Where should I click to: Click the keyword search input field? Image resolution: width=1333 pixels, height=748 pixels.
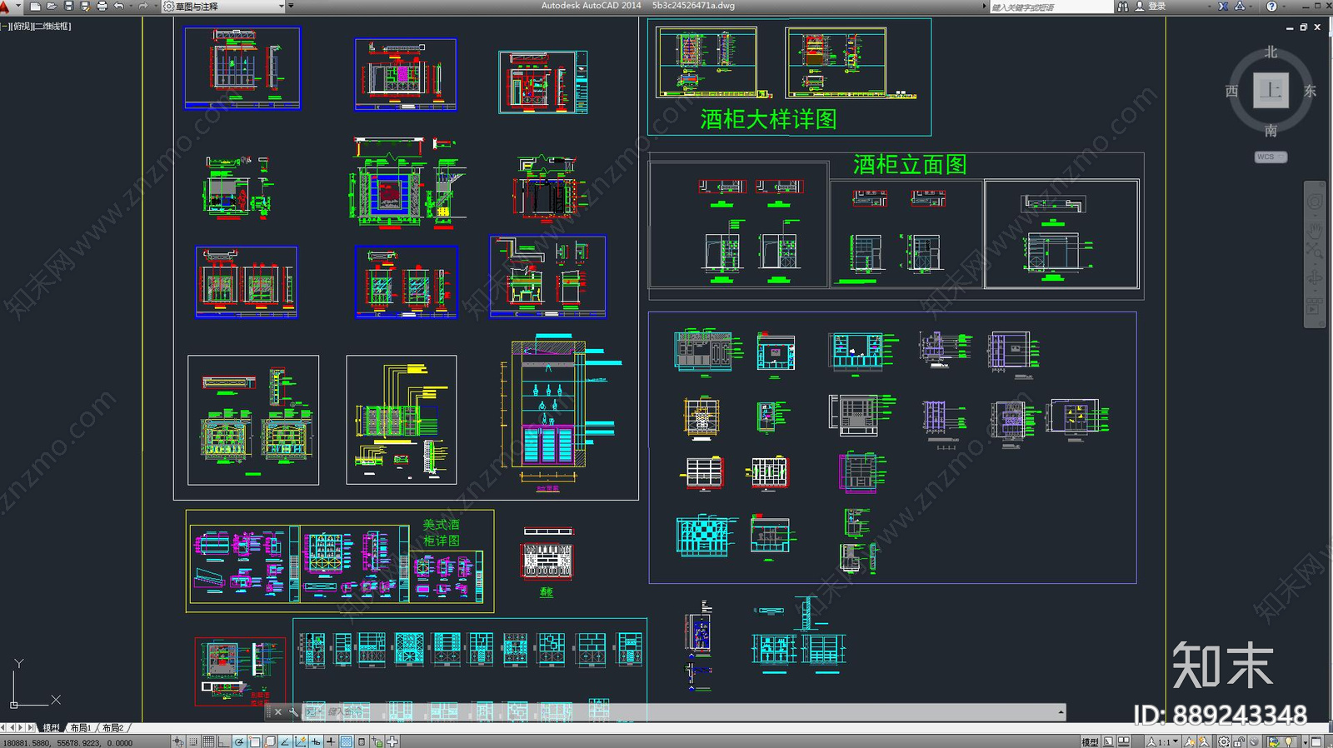pos(1051,7)
